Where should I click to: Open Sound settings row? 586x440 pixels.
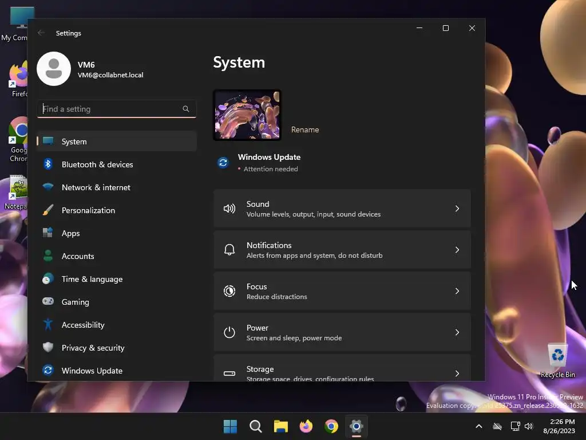(x=342, y=209)
